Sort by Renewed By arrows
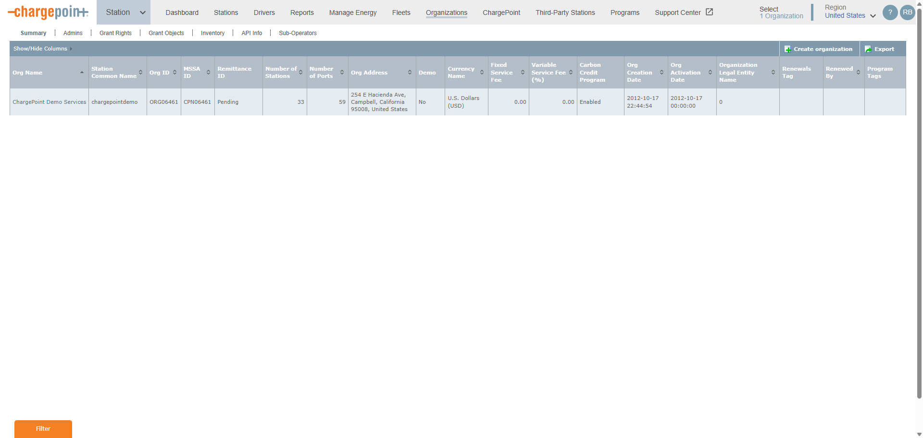 (858, 73)
